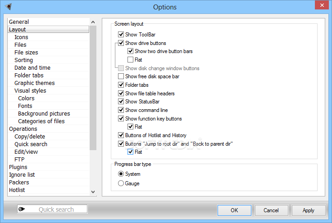Screen dimensions: 332x223
Task: Select Operations category
Action: point(49,129)
